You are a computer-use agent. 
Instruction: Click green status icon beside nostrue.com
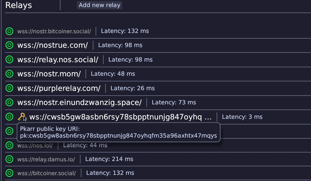tap(10, 45)
